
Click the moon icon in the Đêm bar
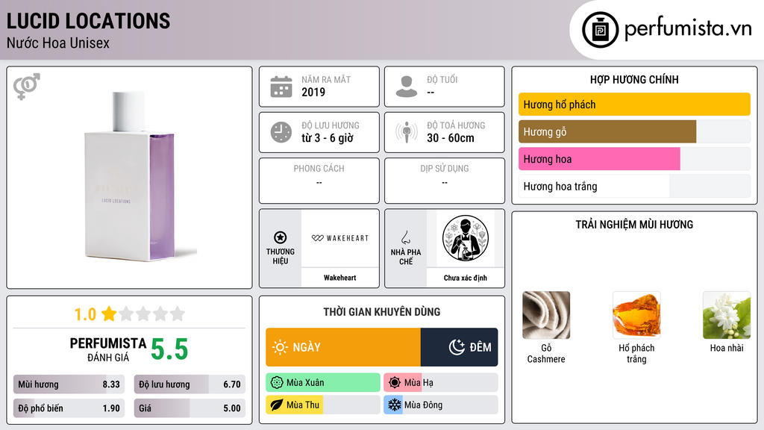[457, 347]
